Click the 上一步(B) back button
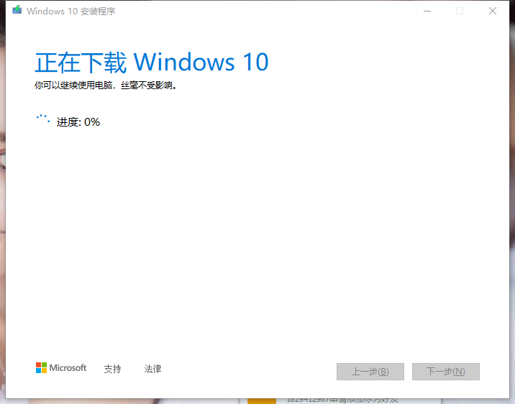515x404 pixels. 370,372
